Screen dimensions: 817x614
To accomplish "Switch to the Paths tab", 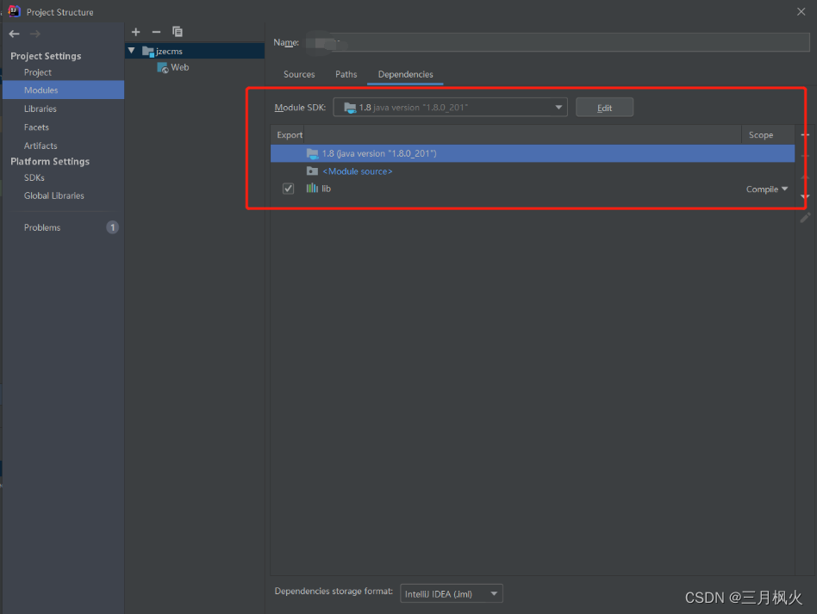I will 346,74.
